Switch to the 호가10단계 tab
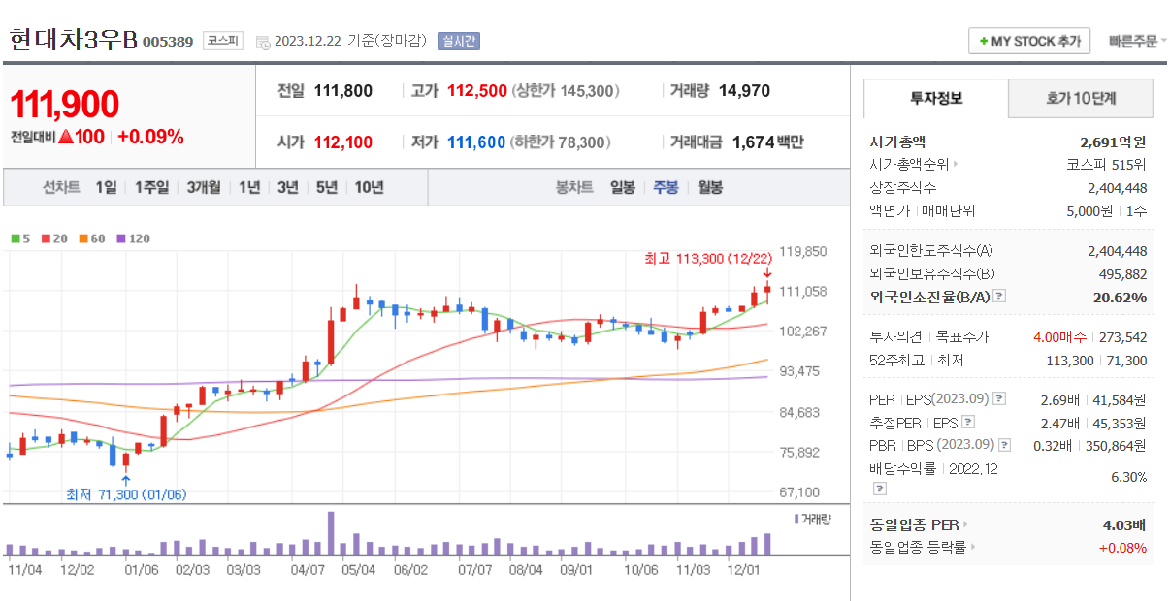Screen dimensions: 1170x601 tap(1081, 99)
